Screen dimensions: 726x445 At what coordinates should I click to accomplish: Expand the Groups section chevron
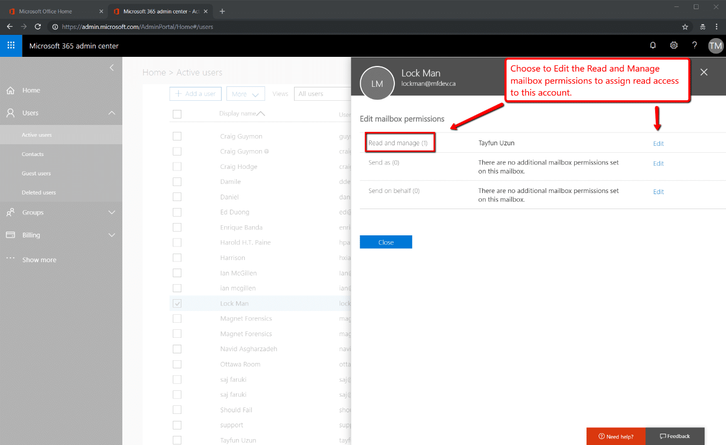[x=112, y=212]
